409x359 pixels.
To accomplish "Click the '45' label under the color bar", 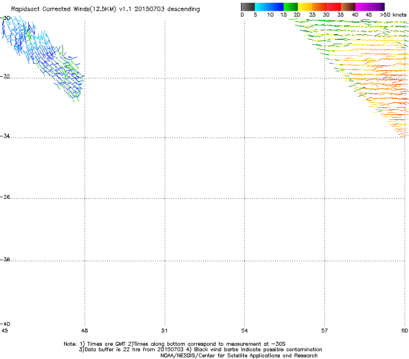I will point(369,15).
